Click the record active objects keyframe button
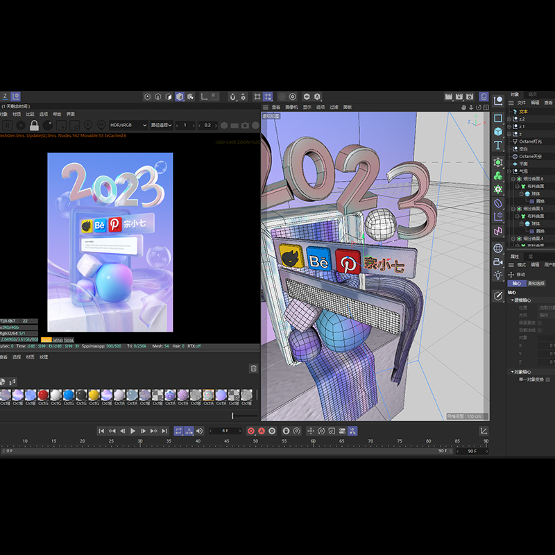This screenshot has height=555, width=555. pos(251,431)
